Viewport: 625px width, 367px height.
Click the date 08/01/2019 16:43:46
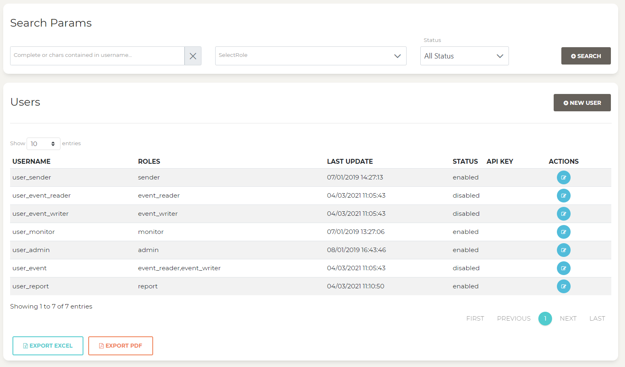point(357,250)
